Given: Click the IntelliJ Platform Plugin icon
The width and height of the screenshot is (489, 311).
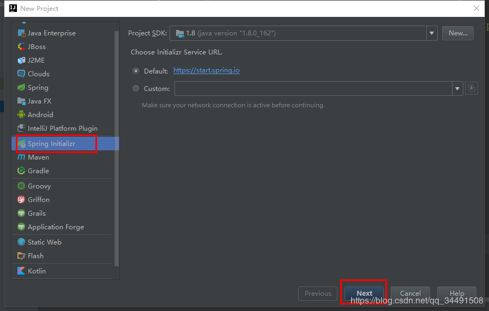Looking at the screenshot, I should pos(21,128).
